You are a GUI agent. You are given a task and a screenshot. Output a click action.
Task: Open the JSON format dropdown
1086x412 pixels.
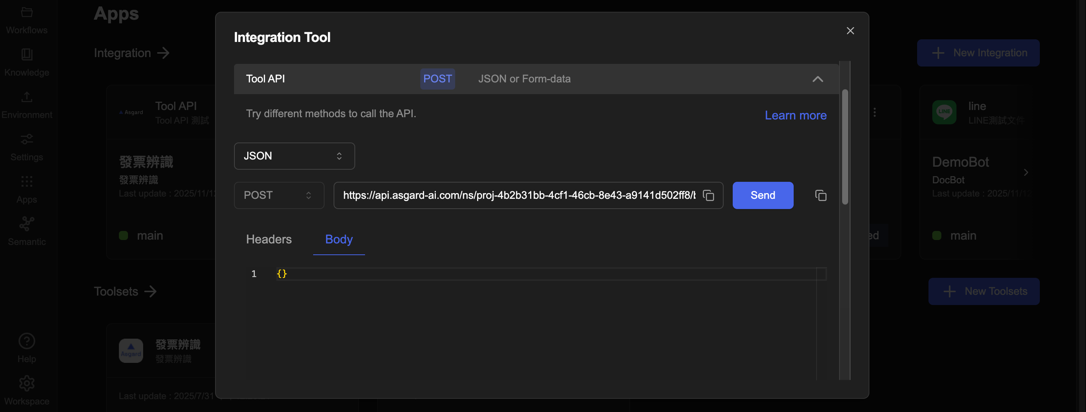294,156
